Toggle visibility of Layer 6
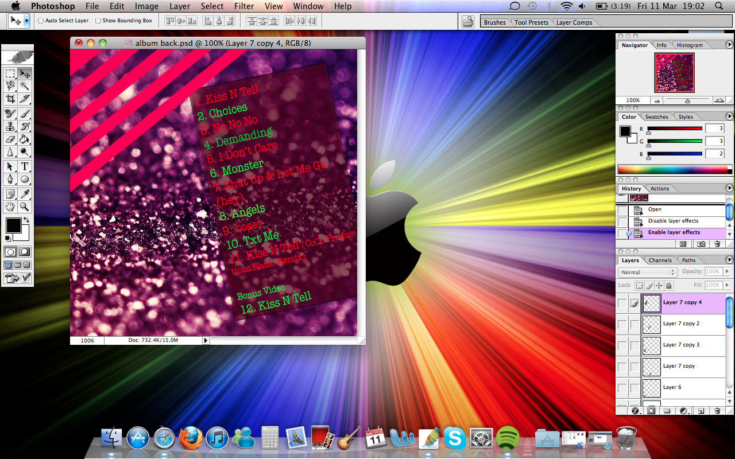735x459 pixels. (x=622, y=388)
